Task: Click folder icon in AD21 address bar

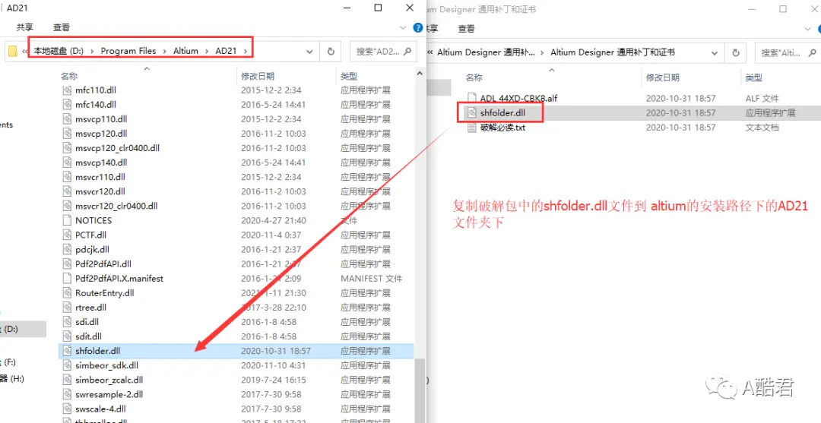Action: [x=13, y=51]
